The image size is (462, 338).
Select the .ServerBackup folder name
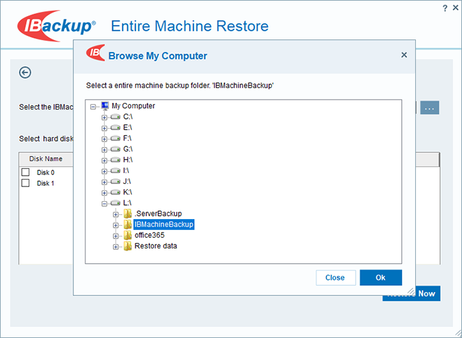(x=158, y=214)
